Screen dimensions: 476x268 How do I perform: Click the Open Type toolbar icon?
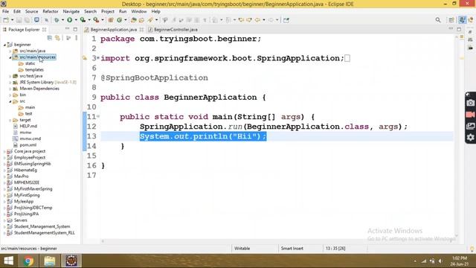tap(134, 20)
